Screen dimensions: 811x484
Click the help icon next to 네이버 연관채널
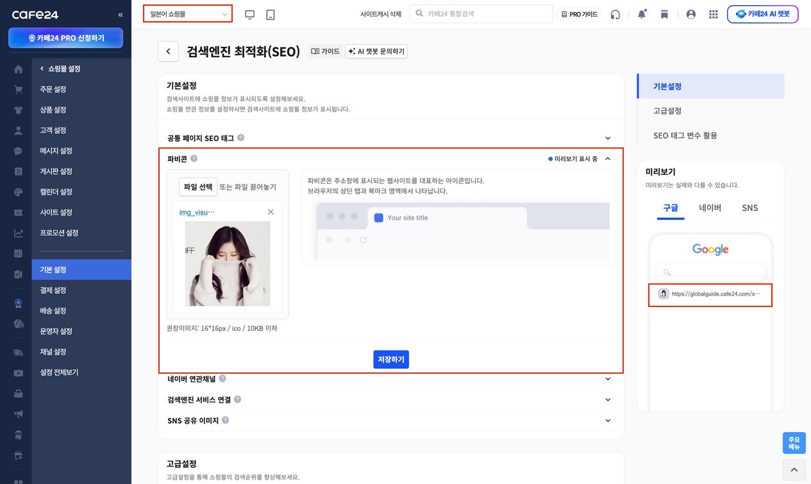click(x=222, y=379)
